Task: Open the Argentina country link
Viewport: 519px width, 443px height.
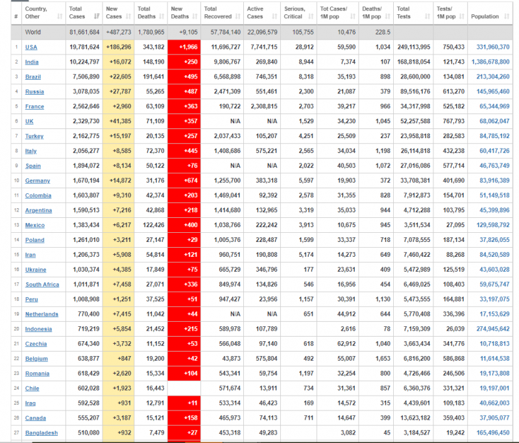Action: click(x=38, y=210)
